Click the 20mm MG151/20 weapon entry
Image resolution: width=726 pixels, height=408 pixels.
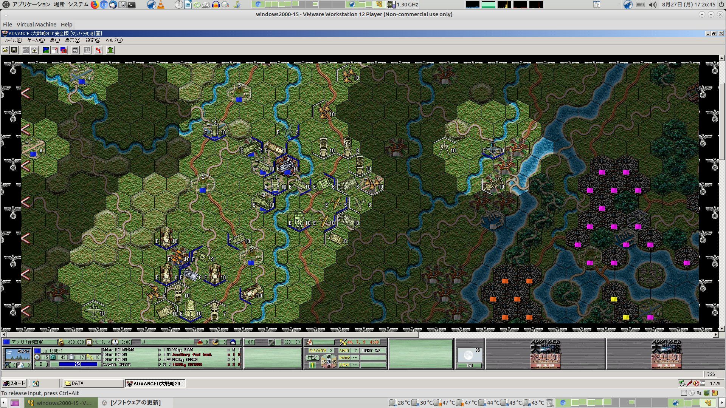[119, 350]
